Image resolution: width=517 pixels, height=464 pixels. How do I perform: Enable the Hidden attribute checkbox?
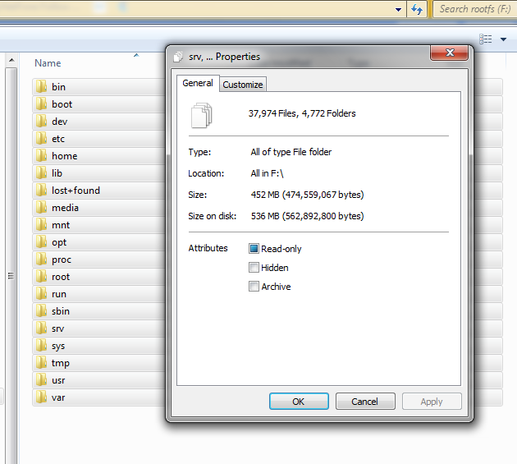254,268
